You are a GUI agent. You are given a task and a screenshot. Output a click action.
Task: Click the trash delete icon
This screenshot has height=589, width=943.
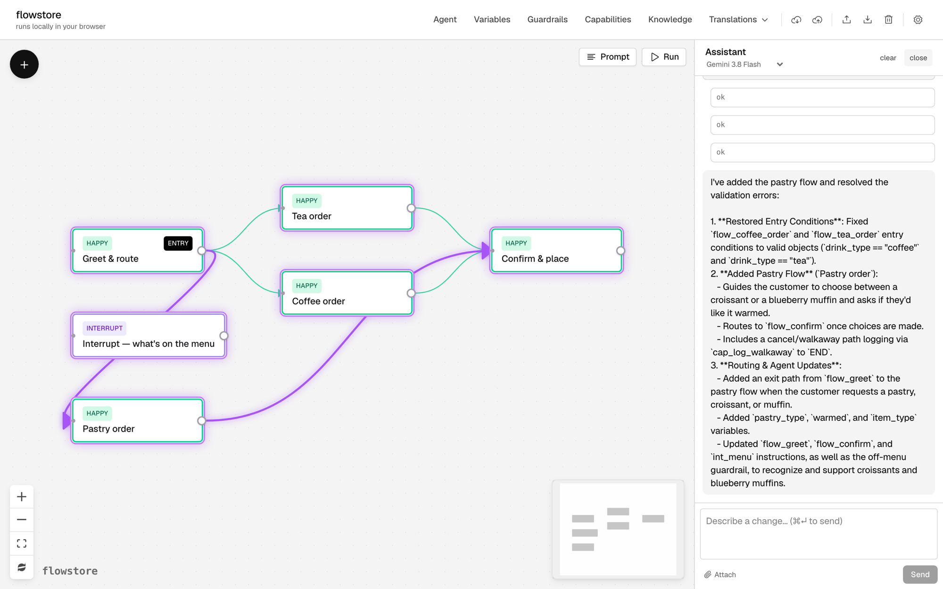tap(888, 20)
